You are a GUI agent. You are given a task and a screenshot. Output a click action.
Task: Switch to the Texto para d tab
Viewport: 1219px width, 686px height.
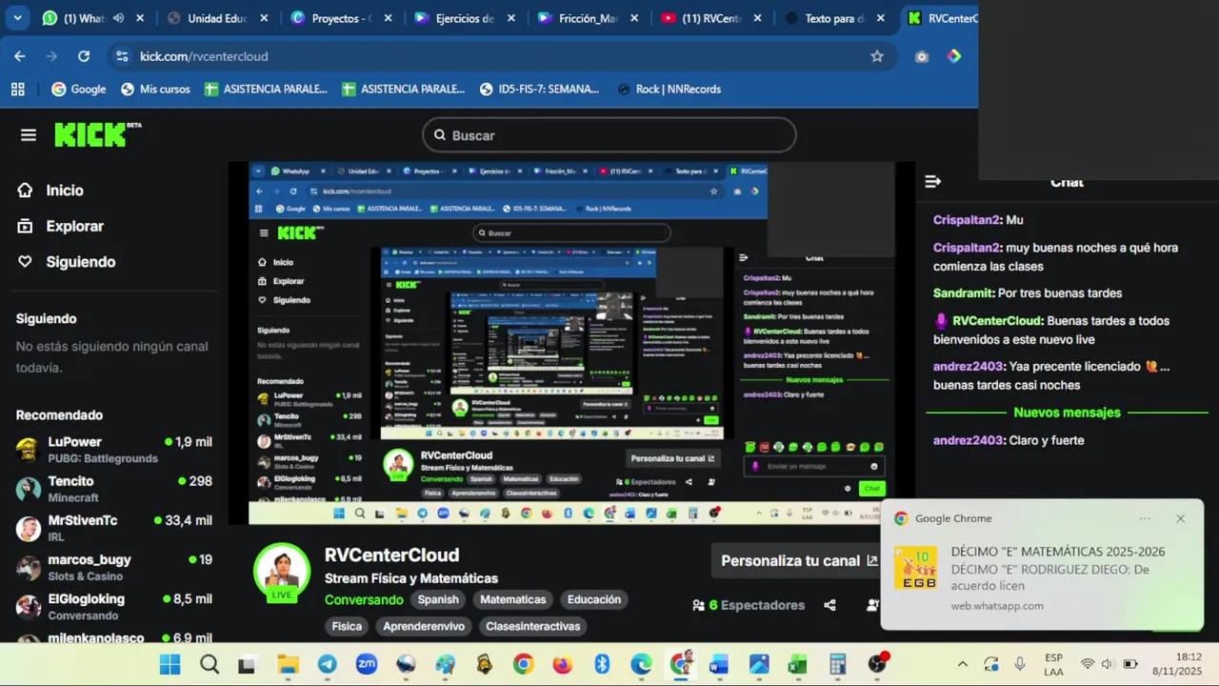834,18
